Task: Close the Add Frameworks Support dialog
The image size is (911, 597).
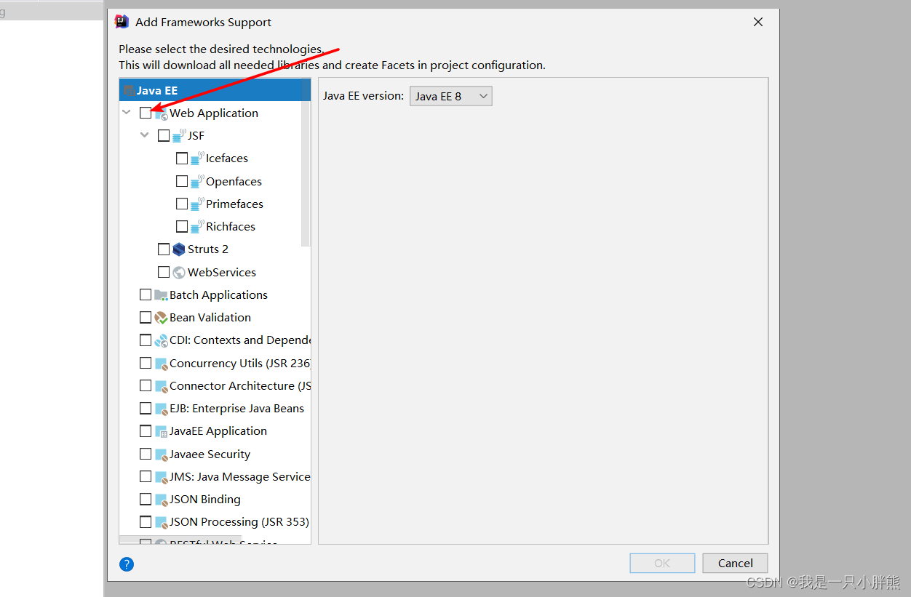Action: pyautogui.click(x=758, y=22)
